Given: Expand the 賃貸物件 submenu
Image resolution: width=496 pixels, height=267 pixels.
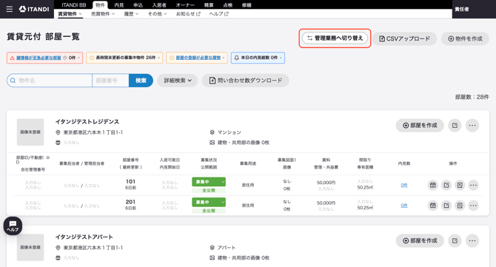Looking at the screenshot, I should point(70,14).
